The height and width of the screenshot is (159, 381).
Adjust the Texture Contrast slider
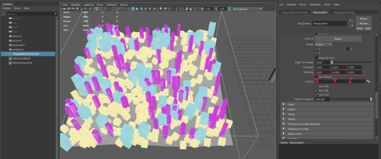[371, 99]
